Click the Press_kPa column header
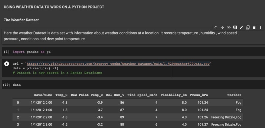Viewport: 265px width, 128px height. [199, 95]
